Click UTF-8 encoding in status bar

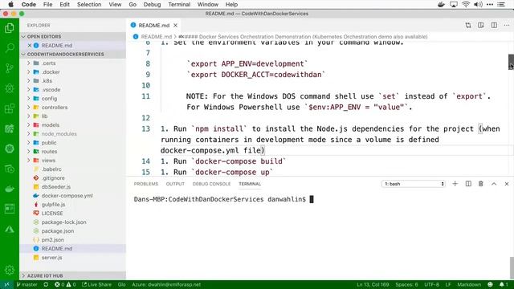[431, 284]
